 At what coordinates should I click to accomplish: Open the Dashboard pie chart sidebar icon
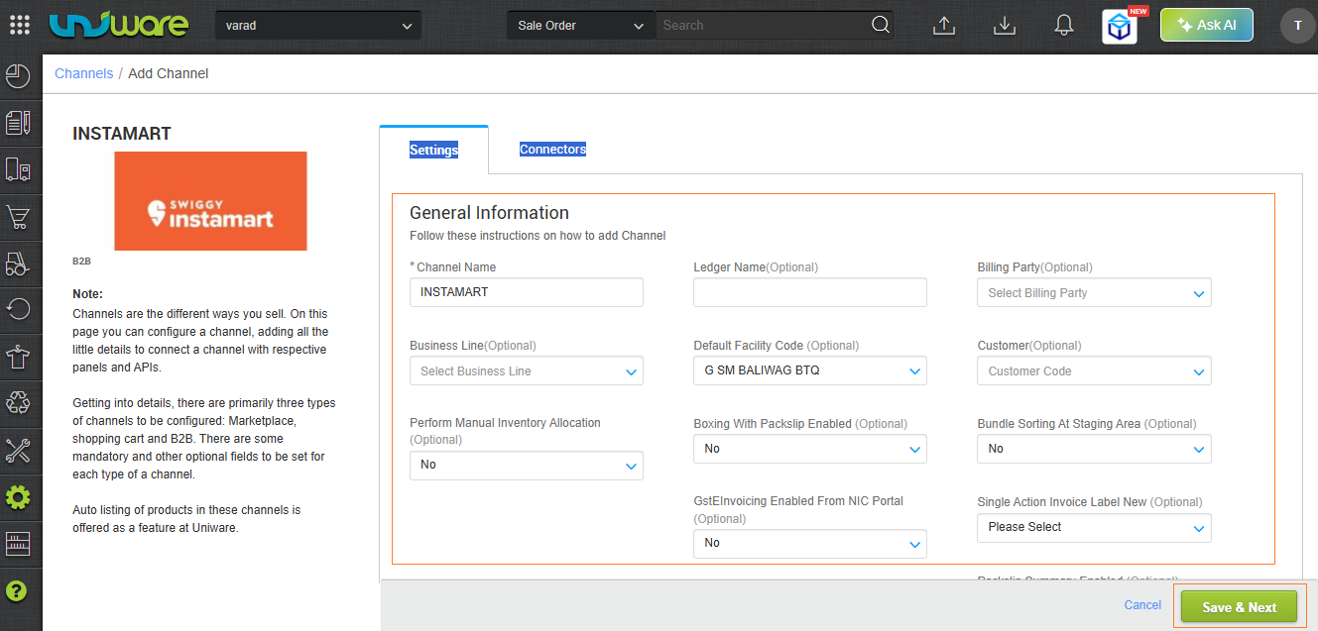tap(19, 76)
